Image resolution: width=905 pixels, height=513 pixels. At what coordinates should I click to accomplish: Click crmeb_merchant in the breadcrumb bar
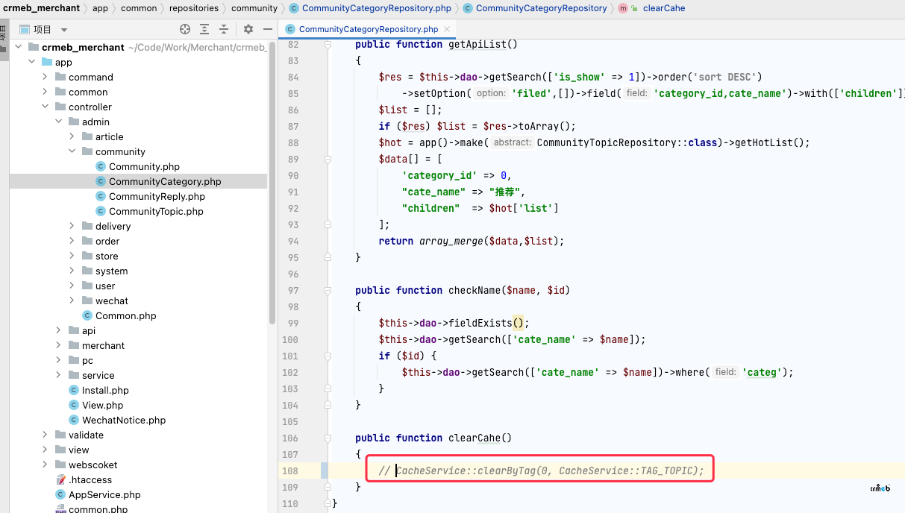(x=42, y=8)
